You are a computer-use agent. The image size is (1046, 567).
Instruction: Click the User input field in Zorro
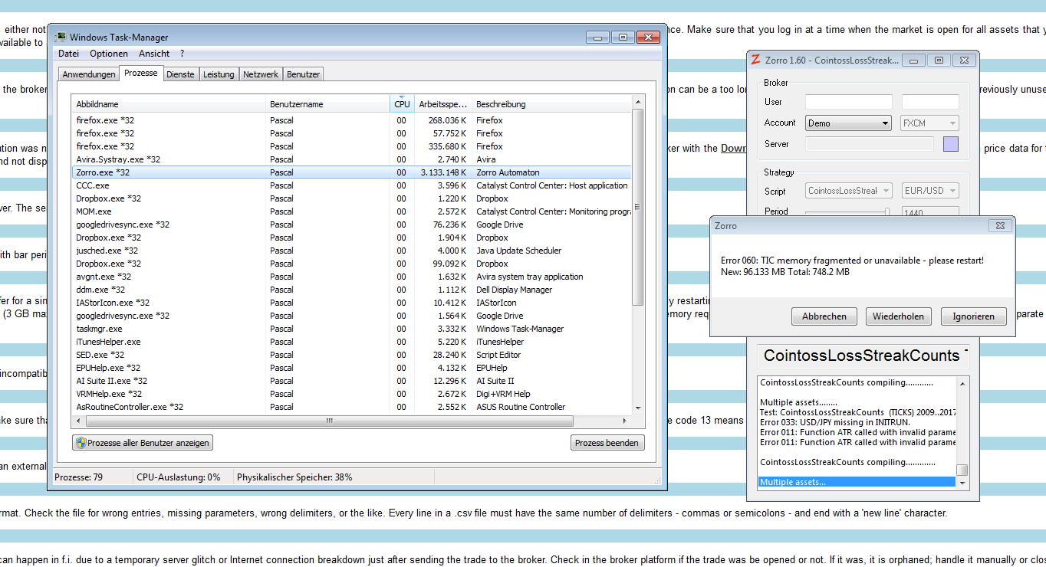pyautogui.click(x=849, y=102)
